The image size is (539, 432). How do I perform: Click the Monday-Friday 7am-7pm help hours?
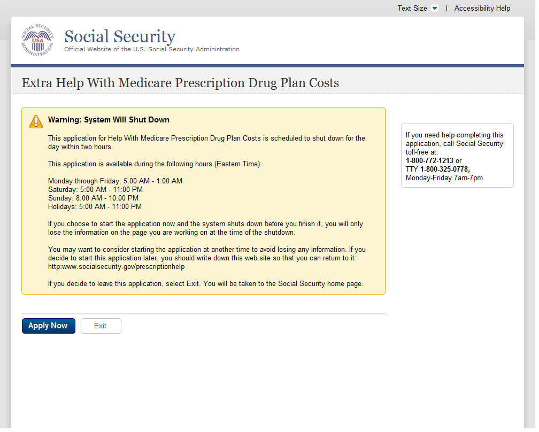pyautogui.click(x=444, y=178)
